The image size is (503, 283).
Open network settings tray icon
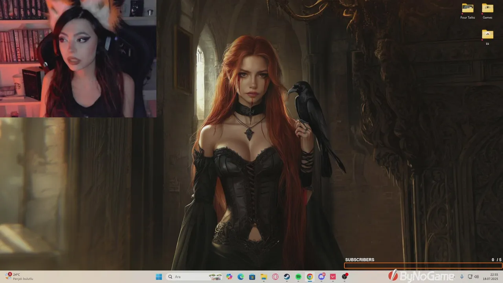tap(470, 277)
